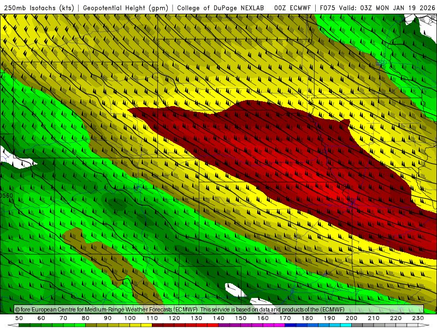
Task: Click the '60' legend value
Action: [42, 318]
